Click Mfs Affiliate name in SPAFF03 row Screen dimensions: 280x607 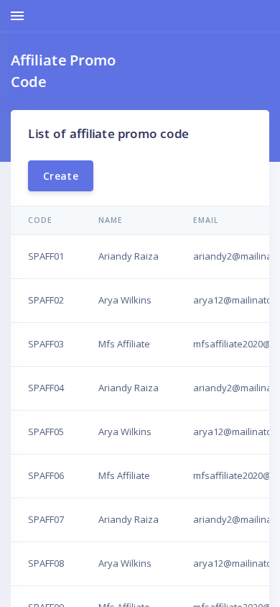pos(123,344)
